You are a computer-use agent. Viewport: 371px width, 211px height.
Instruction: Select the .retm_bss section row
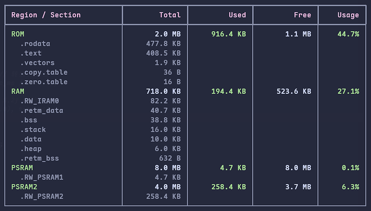(39, 158)
